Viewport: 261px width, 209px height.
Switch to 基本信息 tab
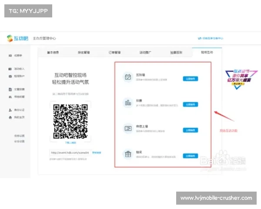53,53
